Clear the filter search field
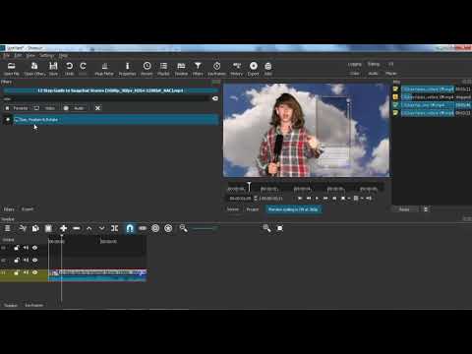Screen dimensions: 472x354 pos(215,98)
